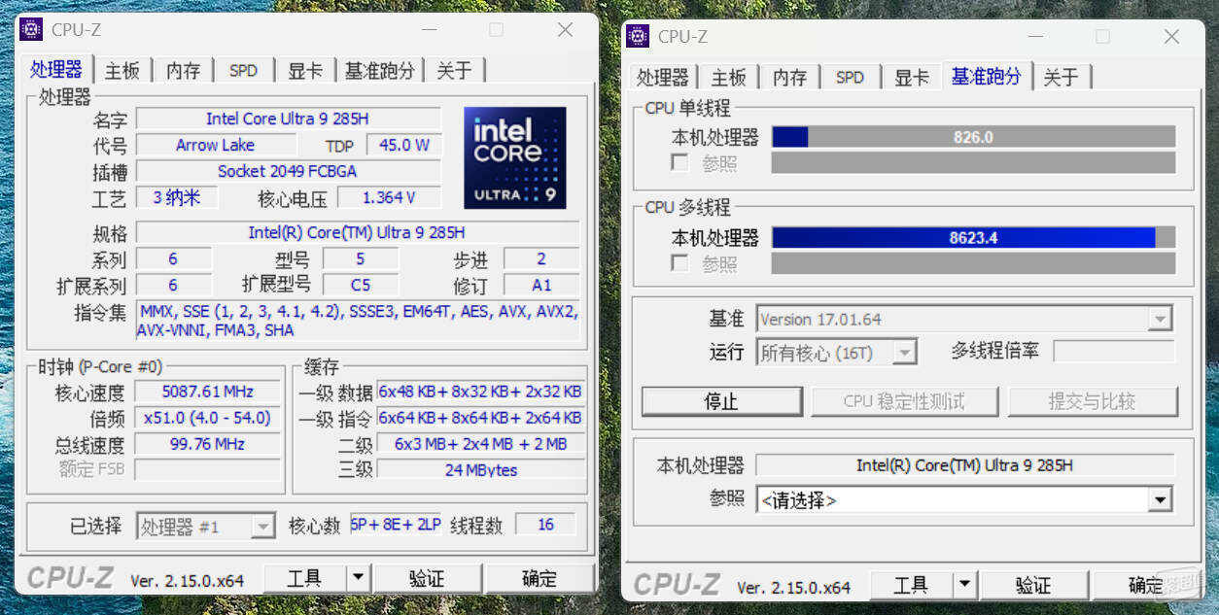Click the 扩展型号 value C5

point(361,285)
